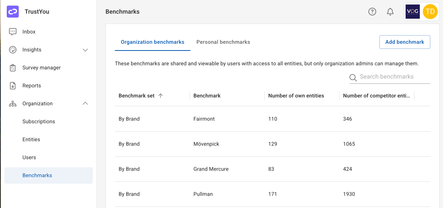This screenshot has height=208, width=443.
Task: Click competitor entities value 1930
Action: [349, 194]
